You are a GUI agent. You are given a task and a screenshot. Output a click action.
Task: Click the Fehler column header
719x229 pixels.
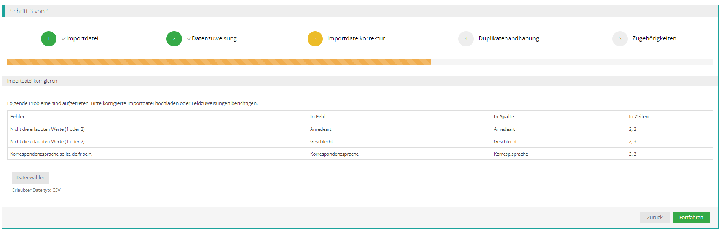pos(18,117)
